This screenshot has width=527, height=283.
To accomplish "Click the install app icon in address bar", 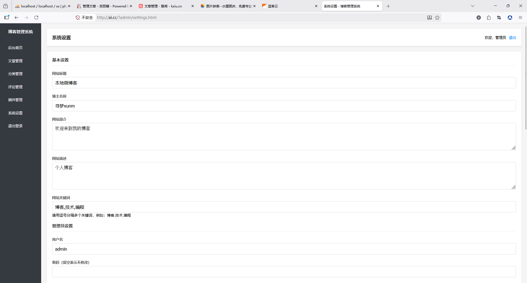I will [430, 18].
